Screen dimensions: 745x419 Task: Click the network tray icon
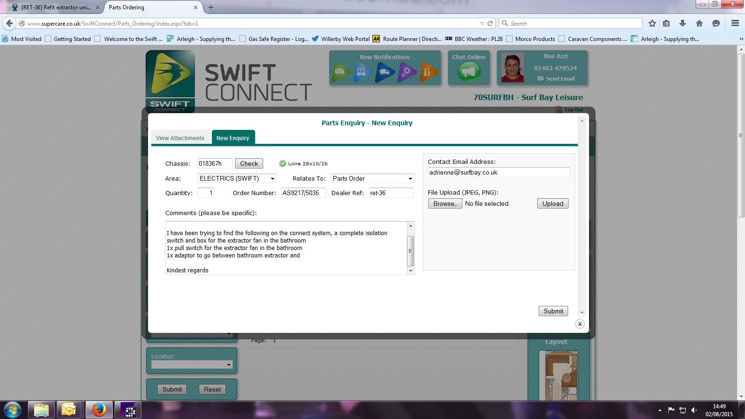point(683,410)
